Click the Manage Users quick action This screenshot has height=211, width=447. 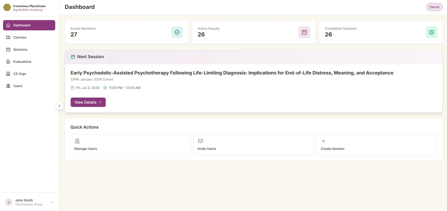click(x=130, y=145)
